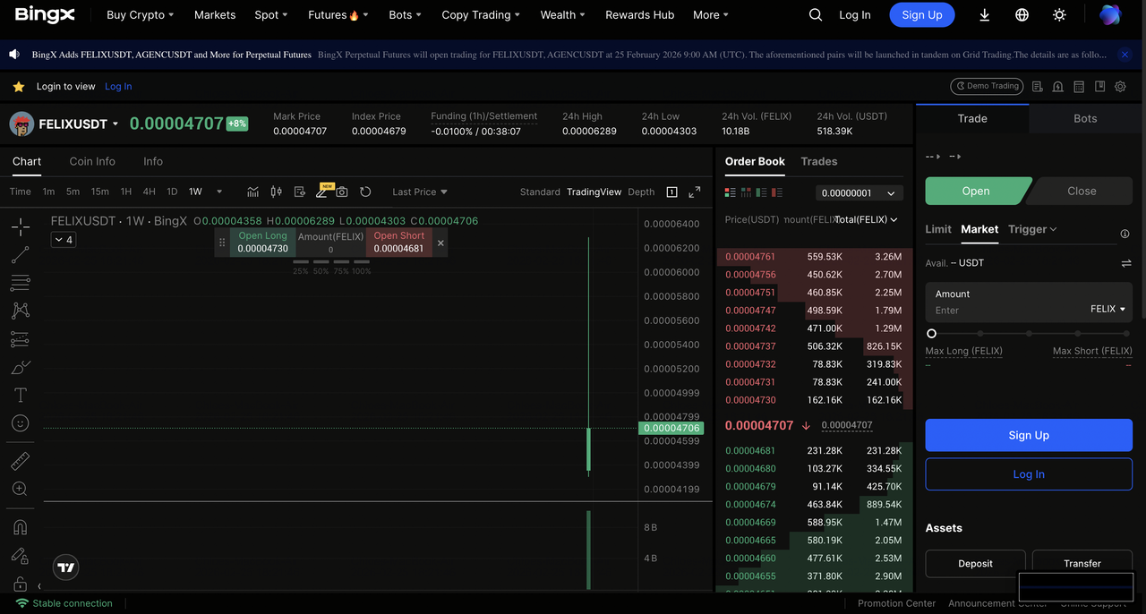Click the Amount input field
Screen dimensions: 1146x614
pyautogui.click(x=1003, y=310)
